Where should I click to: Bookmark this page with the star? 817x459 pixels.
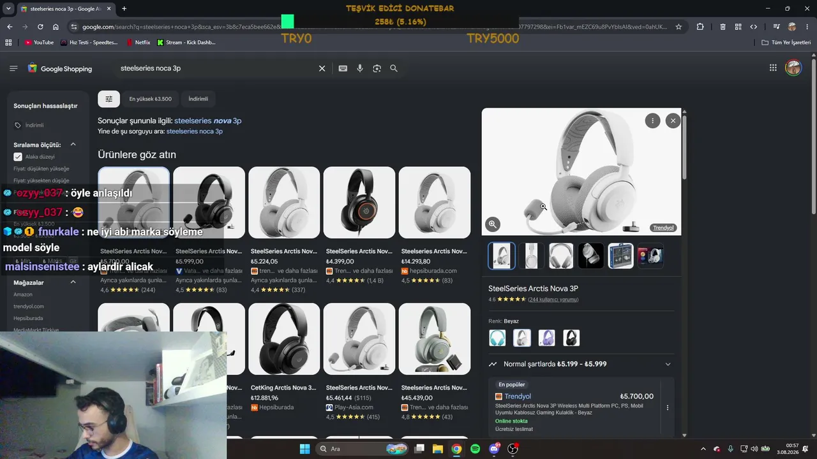678,27
